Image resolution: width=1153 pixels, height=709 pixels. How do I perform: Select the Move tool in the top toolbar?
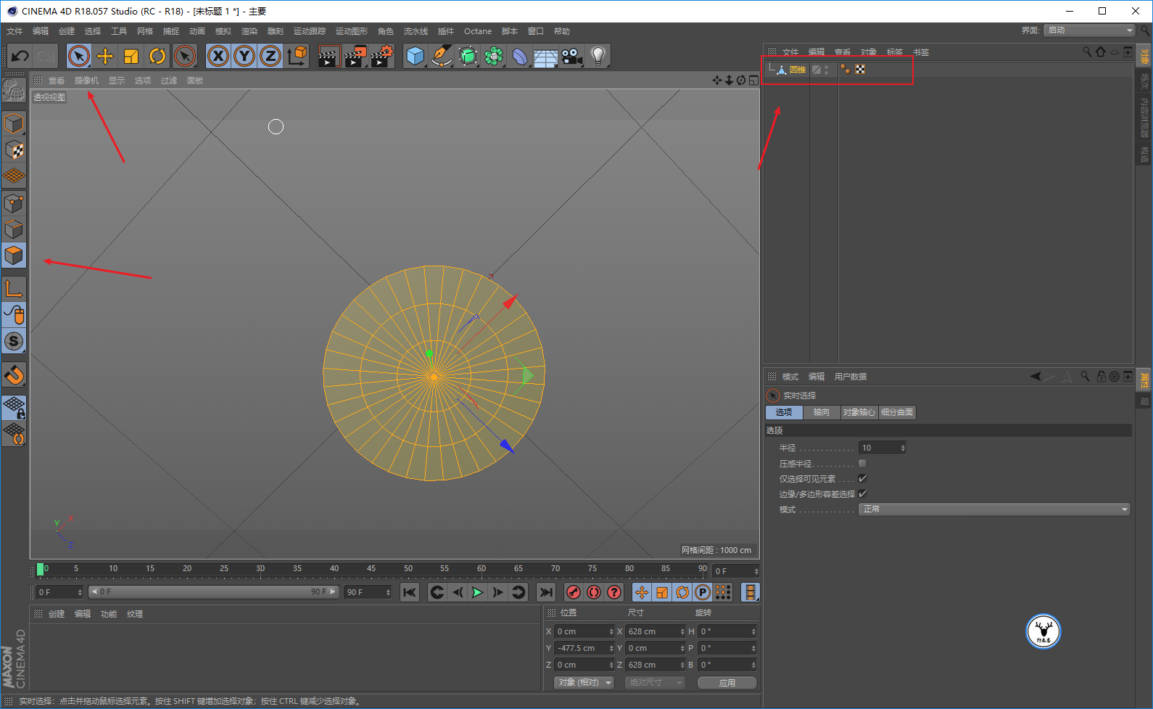click(105, 56)
